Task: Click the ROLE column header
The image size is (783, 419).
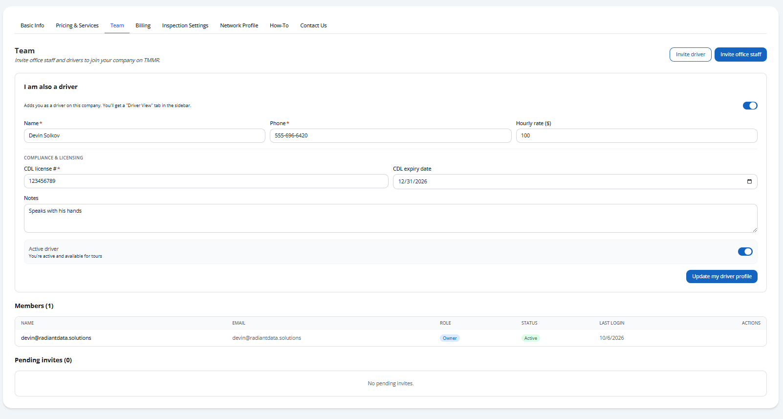Action: pos(445,323)
